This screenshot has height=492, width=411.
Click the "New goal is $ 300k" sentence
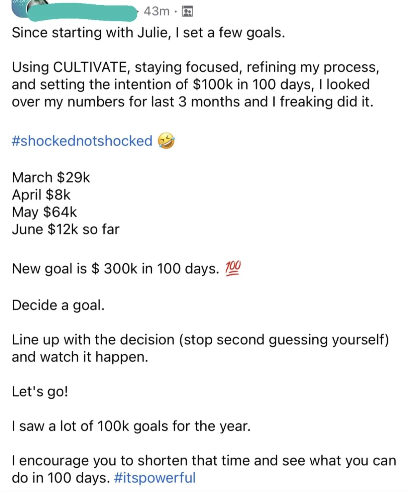click(x=115, y=269)
